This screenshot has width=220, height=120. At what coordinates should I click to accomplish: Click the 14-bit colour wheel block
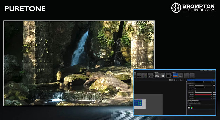pyautogui.click(x=145, y=76)
